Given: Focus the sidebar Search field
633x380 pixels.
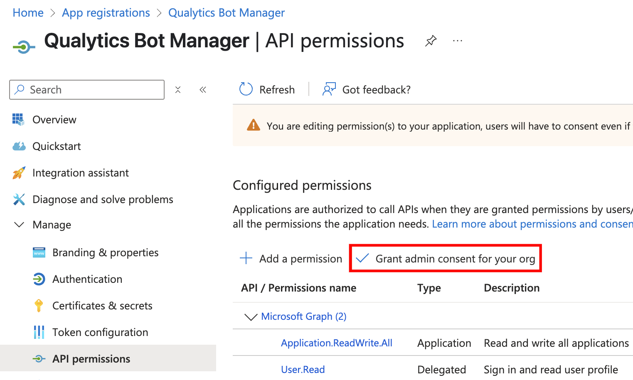Looking at the screenshot, I should tap(87, 90).
